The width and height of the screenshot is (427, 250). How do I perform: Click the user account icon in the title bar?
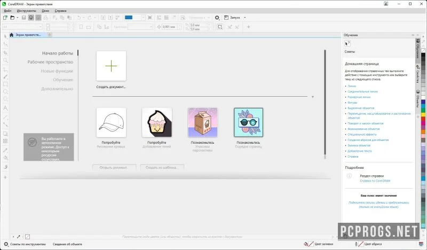point(386,4)
